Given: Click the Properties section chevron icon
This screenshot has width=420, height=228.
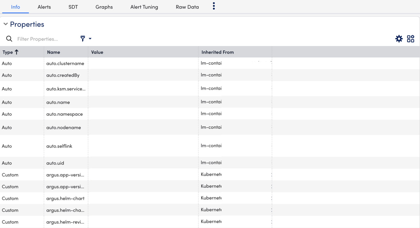Looking at the screenshot, I should (x=5, y=24).
